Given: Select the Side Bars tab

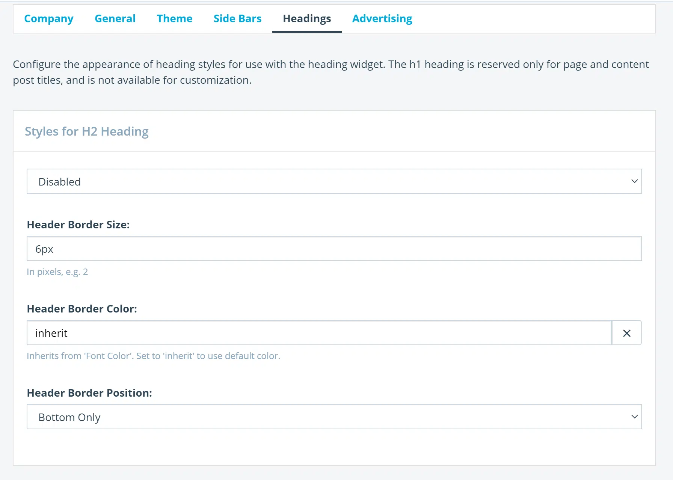Looking at the screenshot, I should (237, 18).
